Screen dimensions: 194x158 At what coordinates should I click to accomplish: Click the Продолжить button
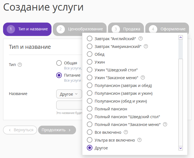tap(57, 130)
